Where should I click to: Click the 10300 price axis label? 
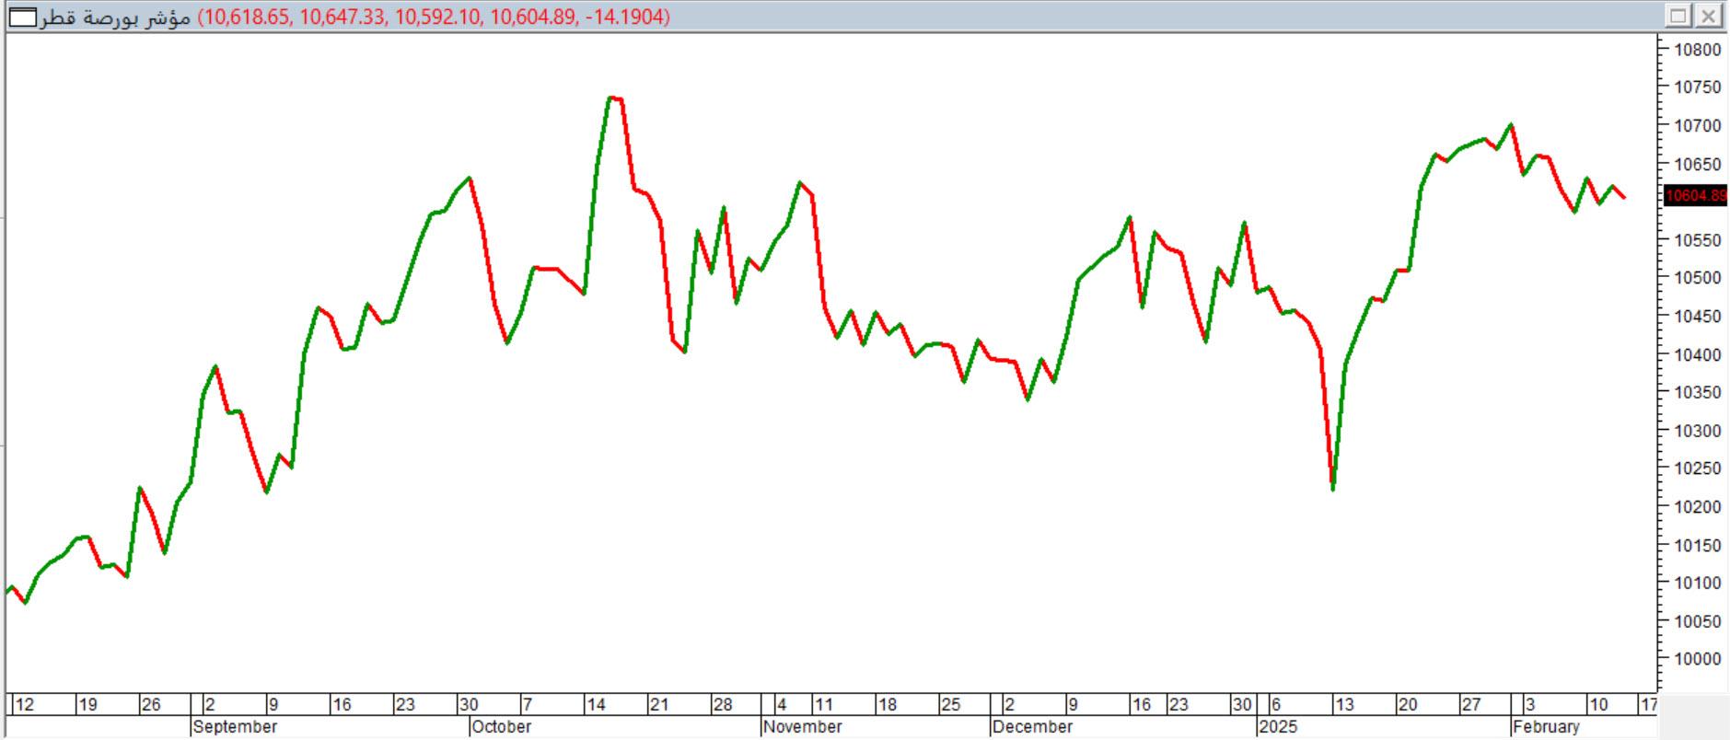coord(1697,431)
